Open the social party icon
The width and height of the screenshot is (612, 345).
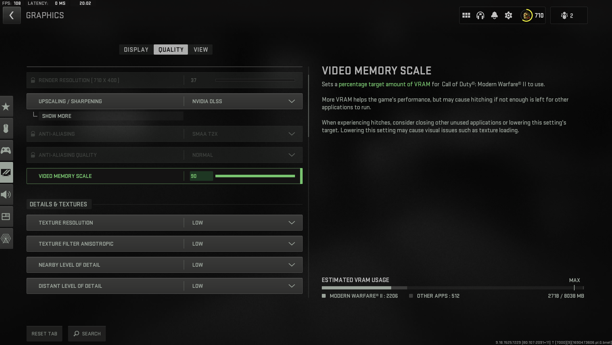[569, 15]
